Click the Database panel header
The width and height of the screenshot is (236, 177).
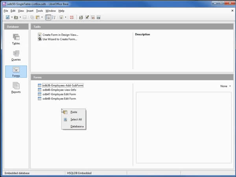[x=16, y=27]
